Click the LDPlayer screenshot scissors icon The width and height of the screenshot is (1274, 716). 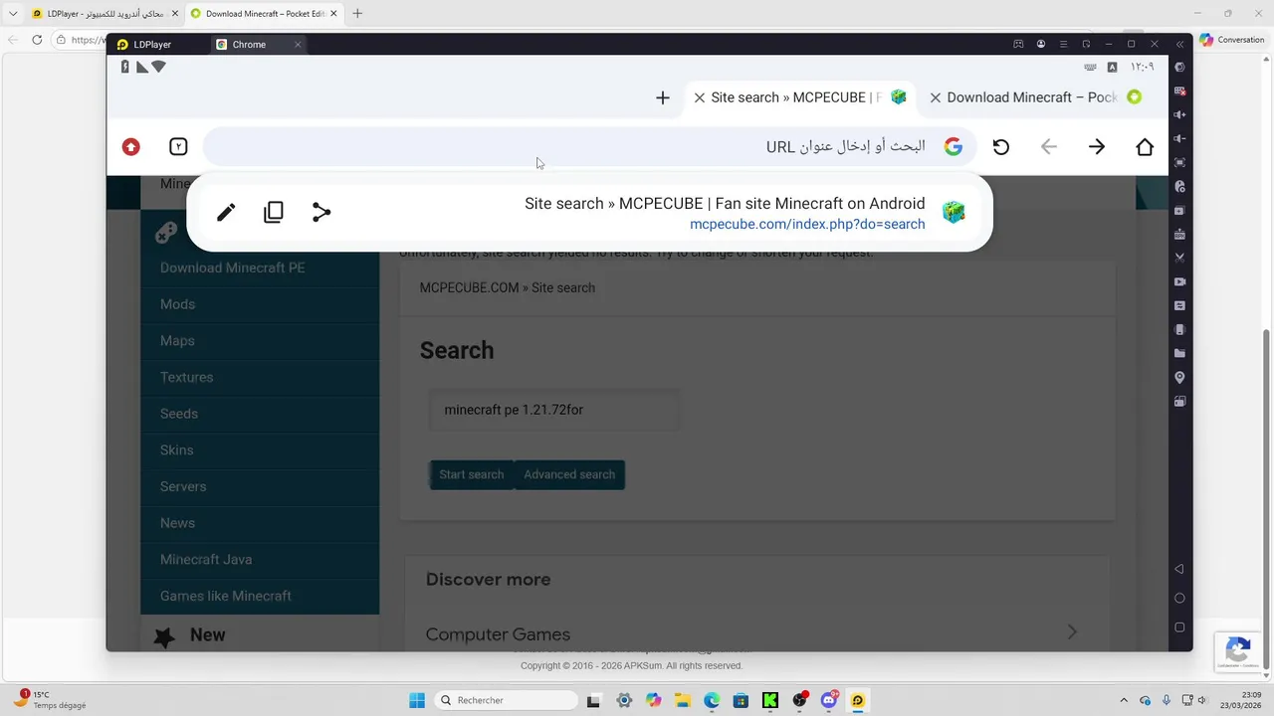(x=1179, y=258)
